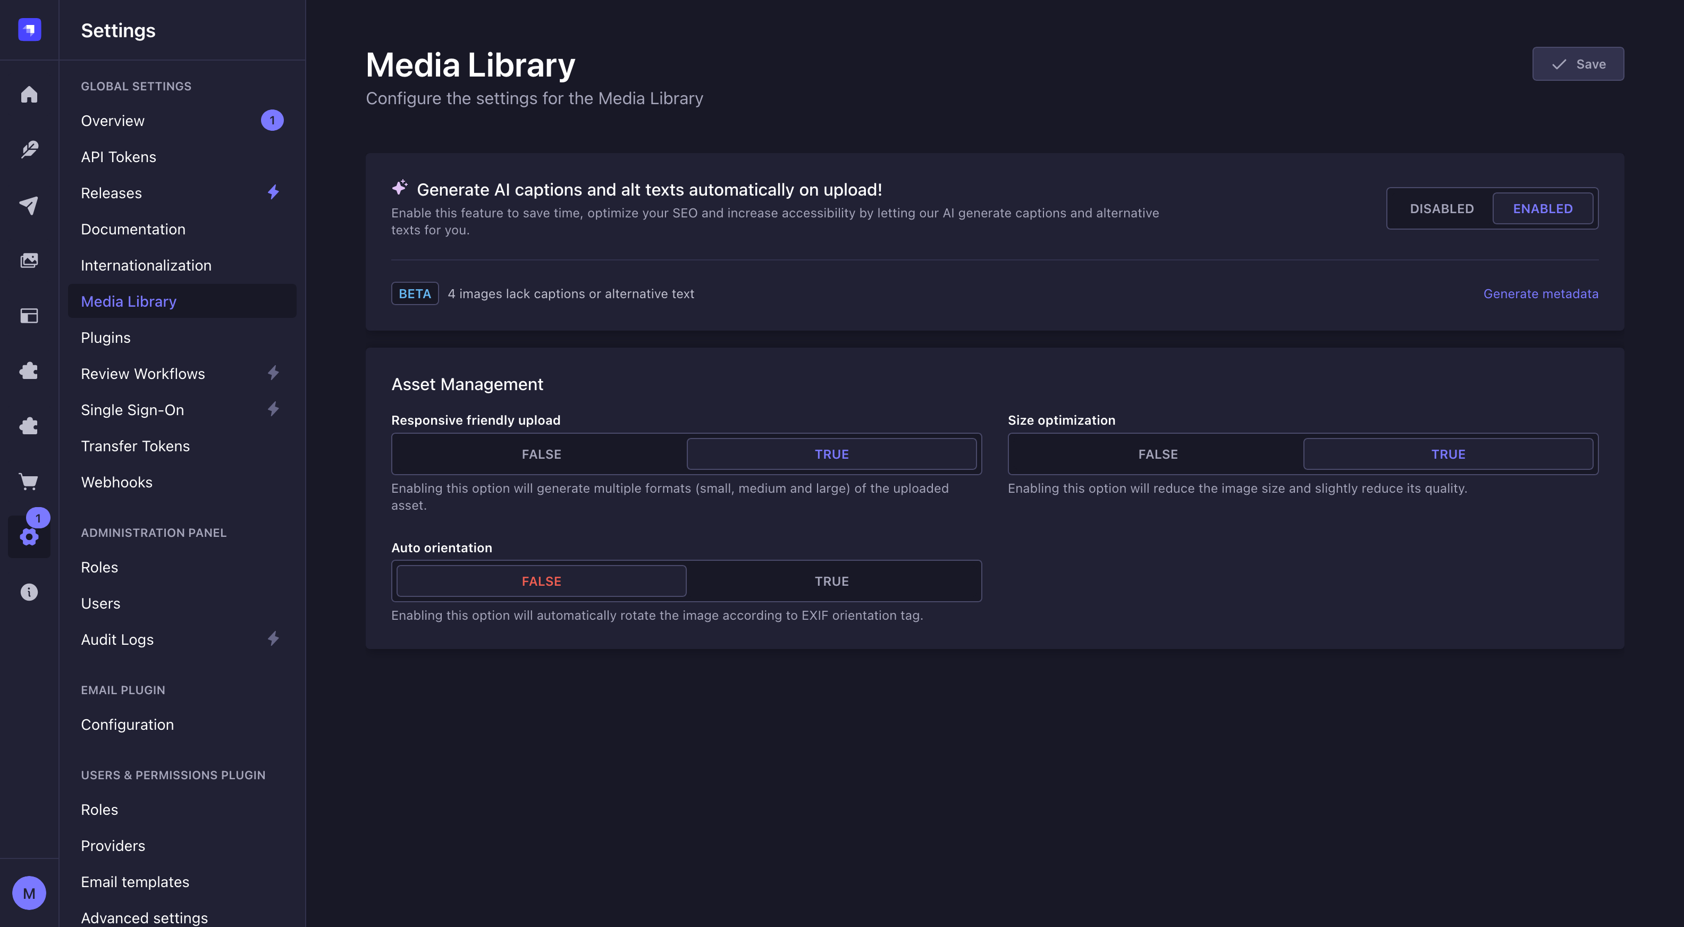
Task: Click the Save button
Action: pos(1578,63)
